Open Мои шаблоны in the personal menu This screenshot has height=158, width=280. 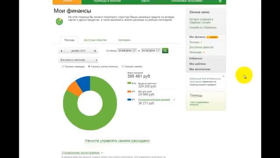(197, 64)
